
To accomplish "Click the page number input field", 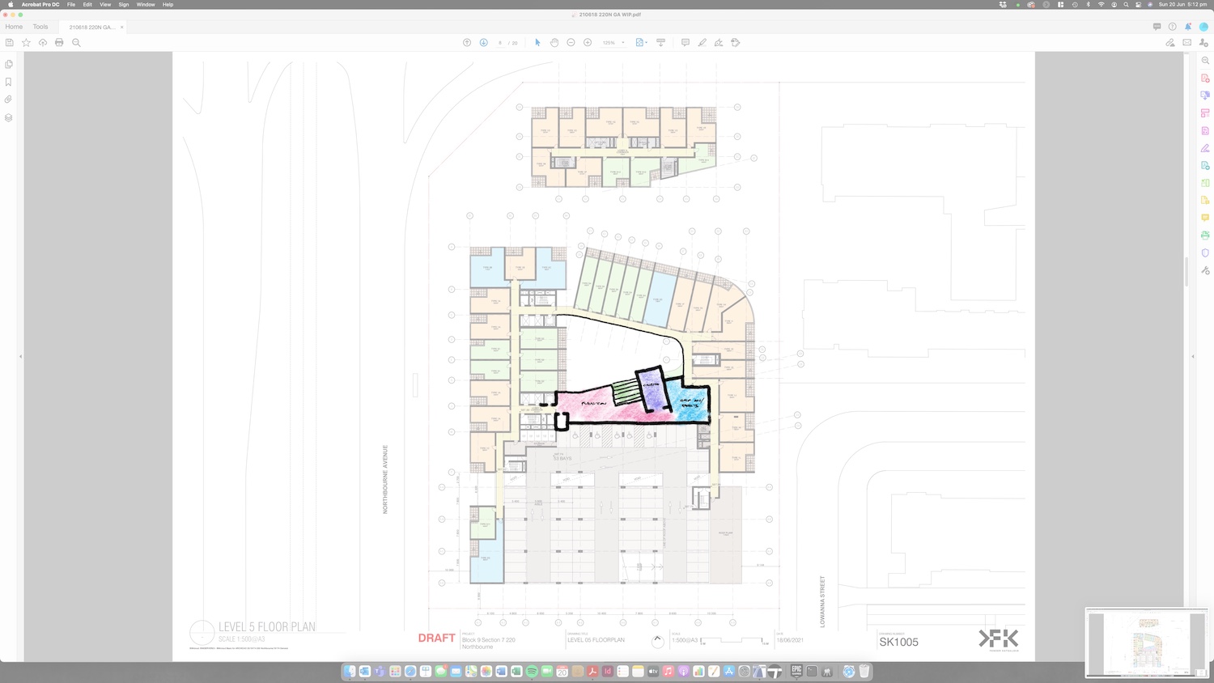I will pyautogui.click(x=500, y=43).
